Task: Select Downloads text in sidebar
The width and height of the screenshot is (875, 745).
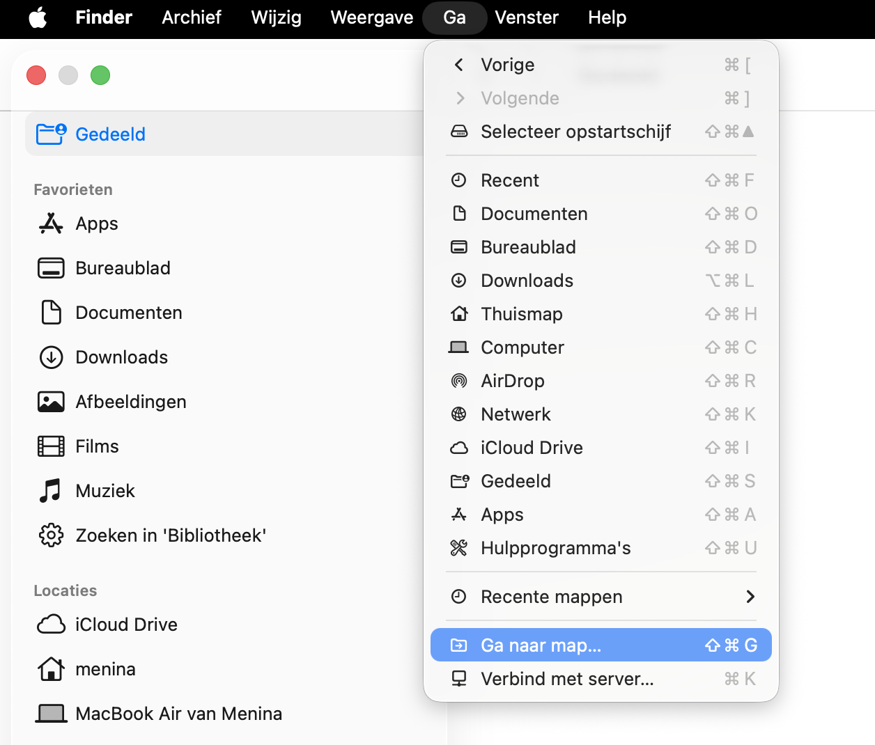Action: click(x=122, y=357)
